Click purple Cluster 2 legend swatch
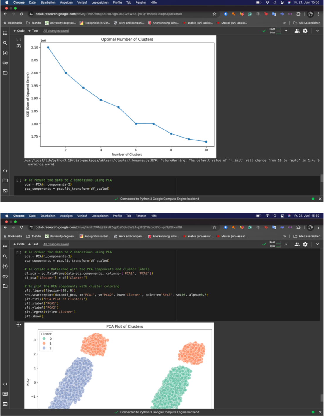The image size is (329, 417). (x=44, y=348)
